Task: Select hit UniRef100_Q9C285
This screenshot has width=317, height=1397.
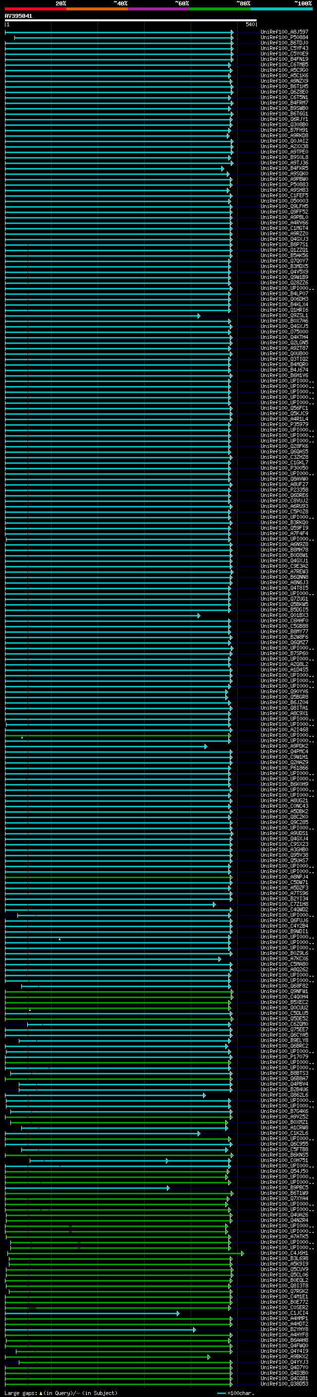Action: pyautogui.click(x=284, y=822)
